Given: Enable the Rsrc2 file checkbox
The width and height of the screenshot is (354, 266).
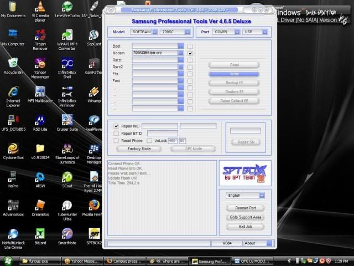Looking at the screenshot, I should [190, 67].
